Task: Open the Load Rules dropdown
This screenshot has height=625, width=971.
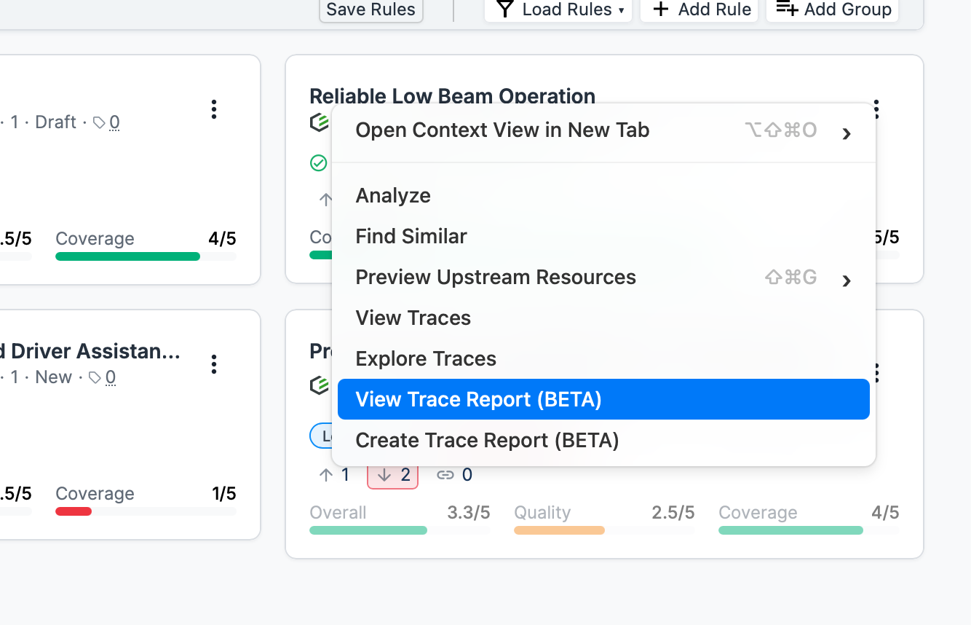Action: (558, 9)
